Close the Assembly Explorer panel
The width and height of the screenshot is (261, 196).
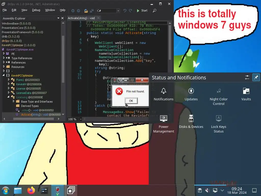[62, 18]
